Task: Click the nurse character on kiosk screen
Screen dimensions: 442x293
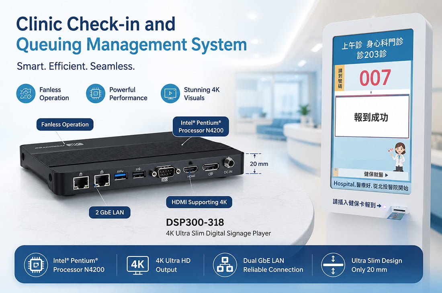Action: coord(398,157)
